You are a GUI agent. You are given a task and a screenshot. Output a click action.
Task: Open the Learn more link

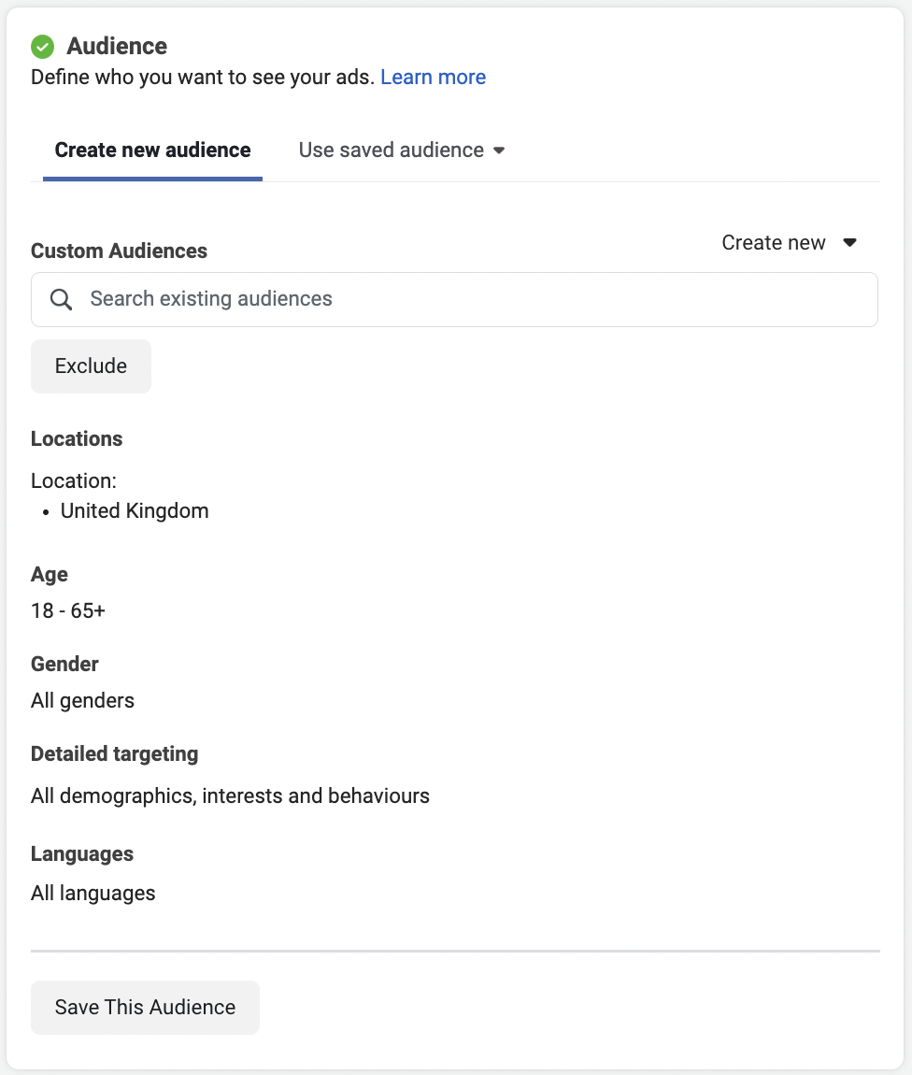pos(433,77)
